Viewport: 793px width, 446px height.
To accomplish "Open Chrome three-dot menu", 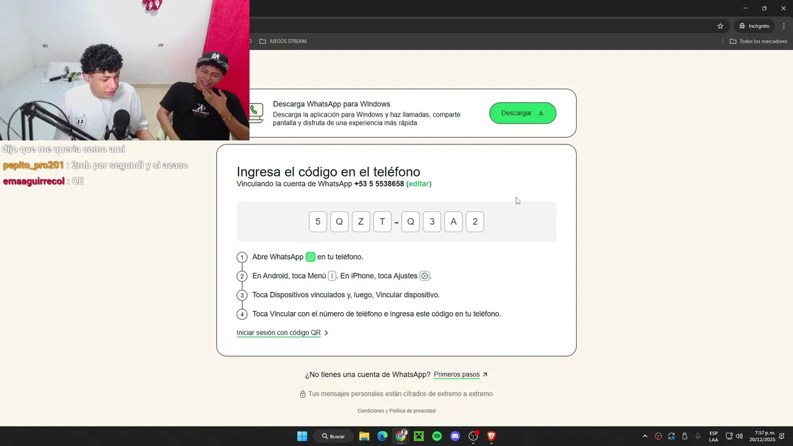I will pyautogui.click(x=784, y=26).
